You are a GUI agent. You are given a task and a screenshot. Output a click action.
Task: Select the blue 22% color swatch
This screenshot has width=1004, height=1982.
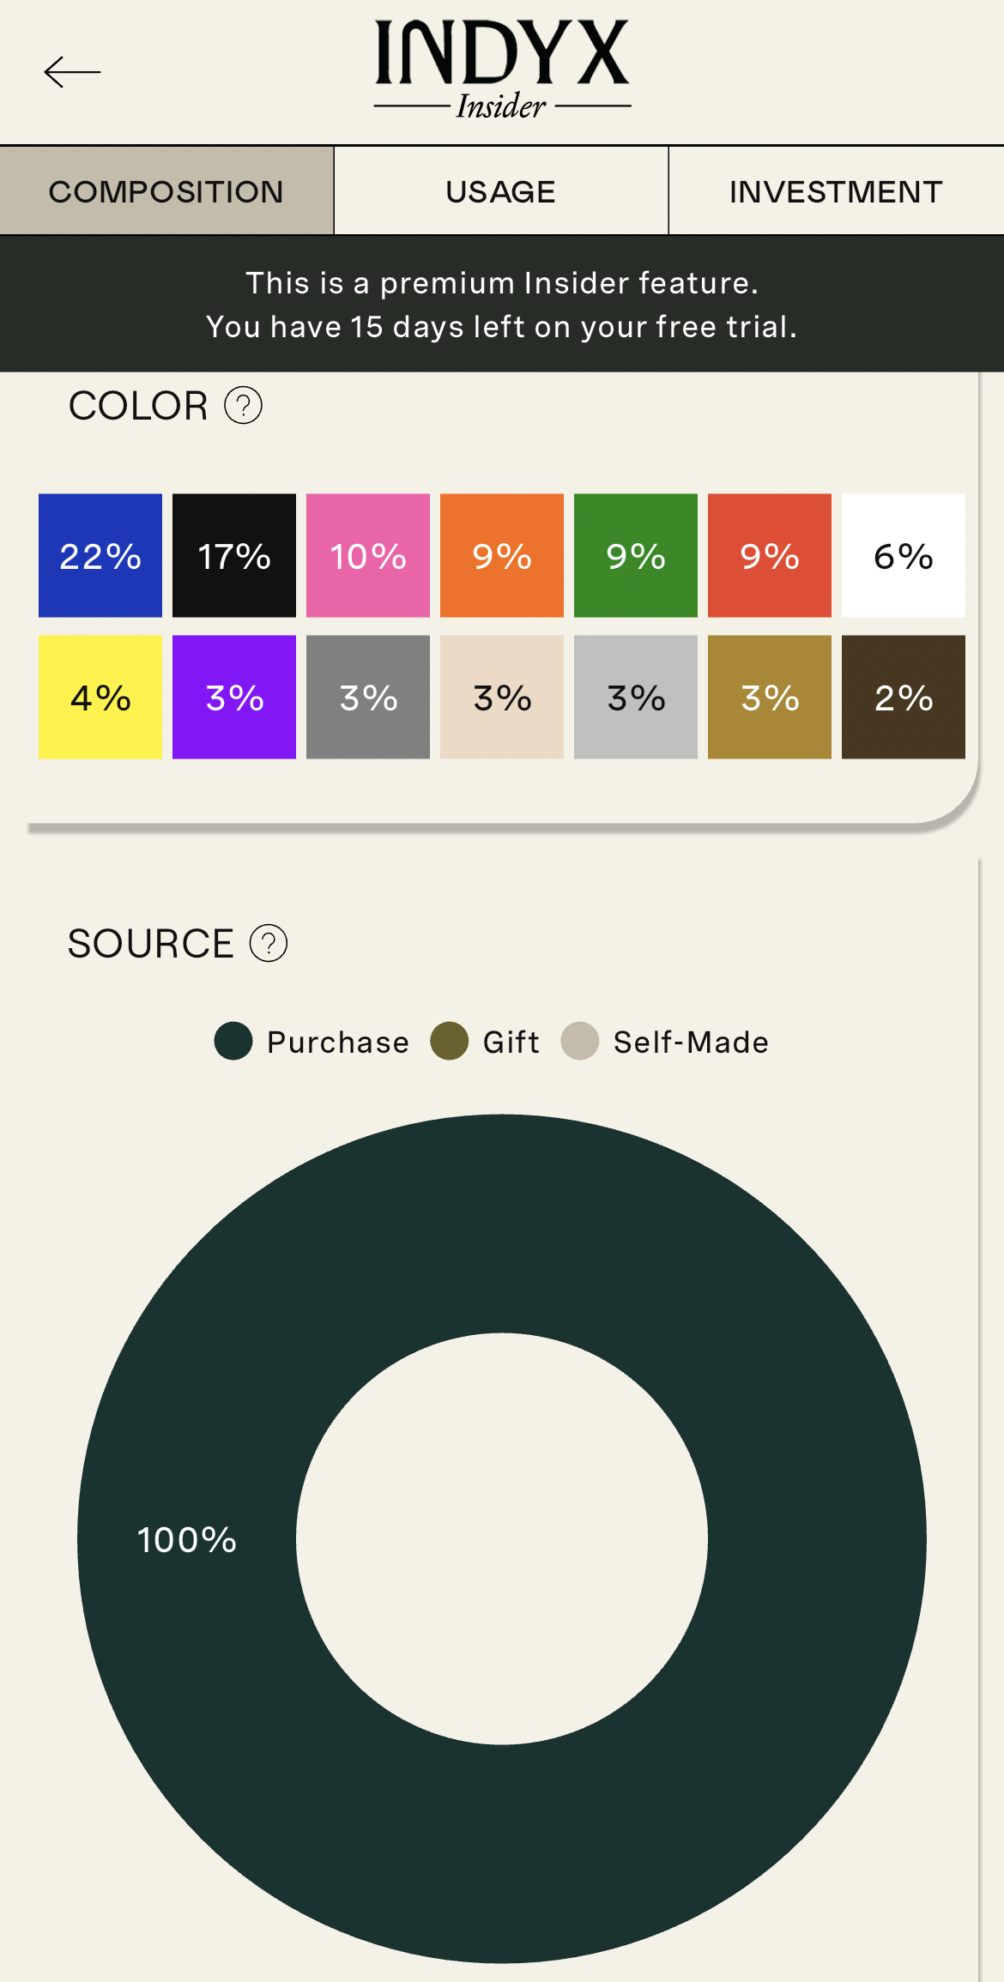tap(100, 555)
